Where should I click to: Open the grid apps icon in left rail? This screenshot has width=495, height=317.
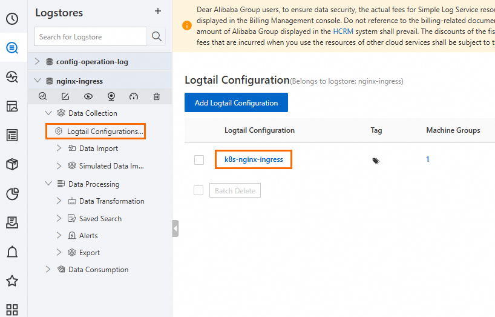click(x=12, y=309)
